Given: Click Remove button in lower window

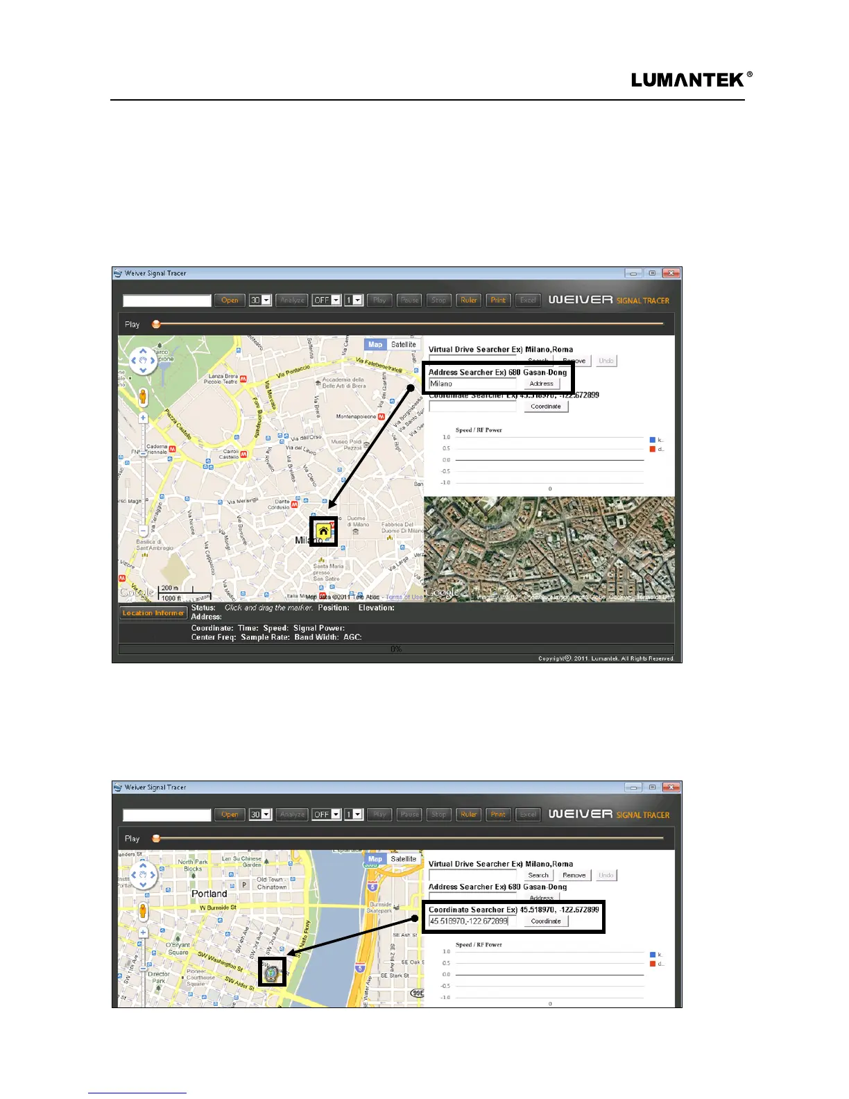Looking at the screenshot, I should coord(574,876).
